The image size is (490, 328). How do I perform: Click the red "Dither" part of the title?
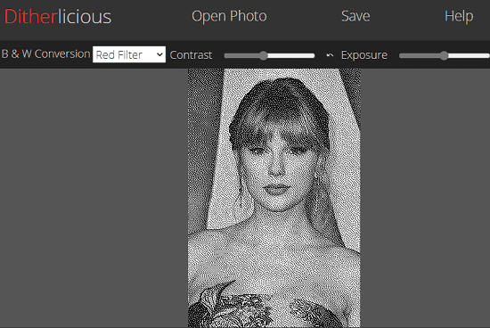pos(31,16)
